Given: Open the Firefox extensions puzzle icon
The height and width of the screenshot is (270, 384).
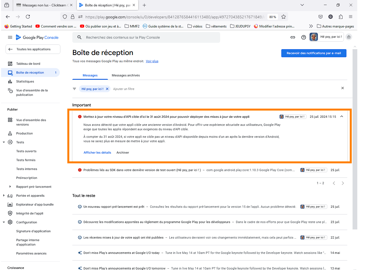Looking at the screenshot, I should (341, 17).
